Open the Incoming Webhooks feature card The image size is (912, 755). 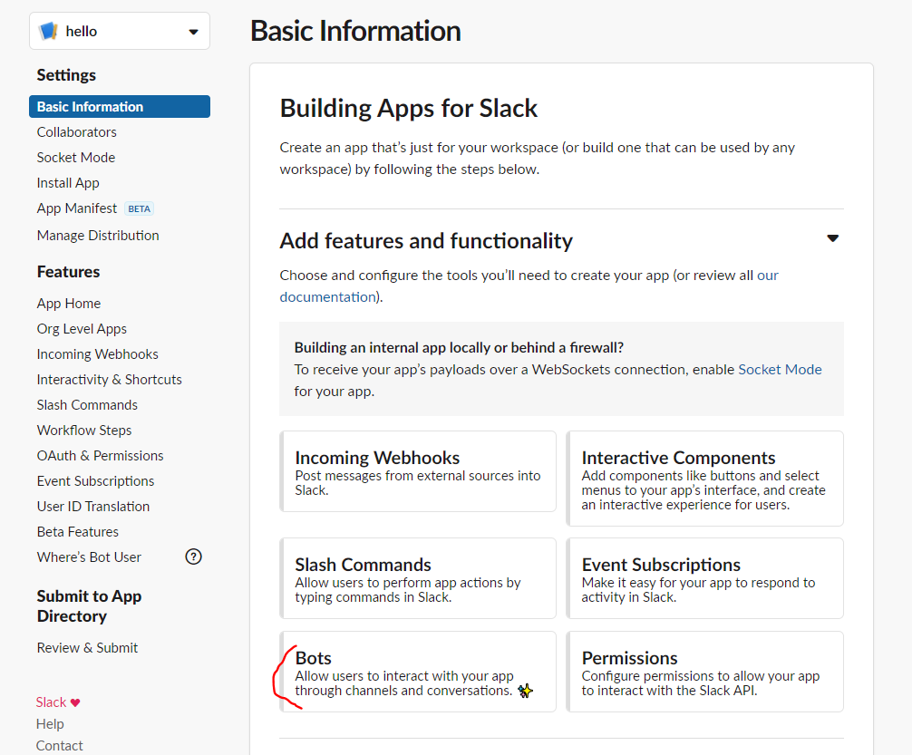[x=418, y=471]
